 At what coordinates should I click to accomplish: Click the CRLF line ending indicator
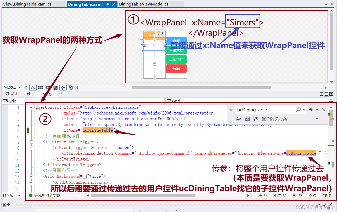pyautogui.click(x=327, y=196)
